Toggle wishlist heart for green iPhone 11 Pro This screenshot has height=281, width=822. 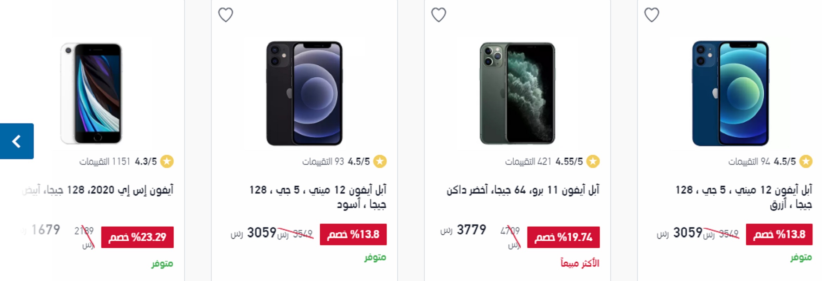click(438, 15)
